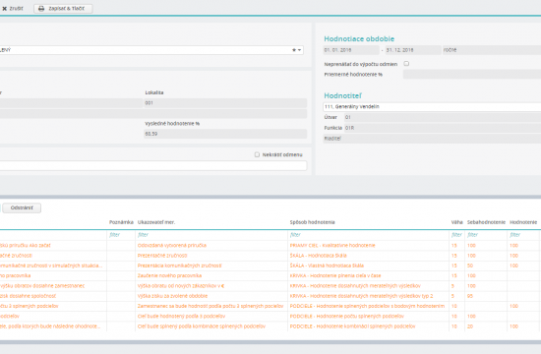This screenshot has width=541, height=354.
Task: Click Váha value 5 in Výška obratu row
Action: 457,286
